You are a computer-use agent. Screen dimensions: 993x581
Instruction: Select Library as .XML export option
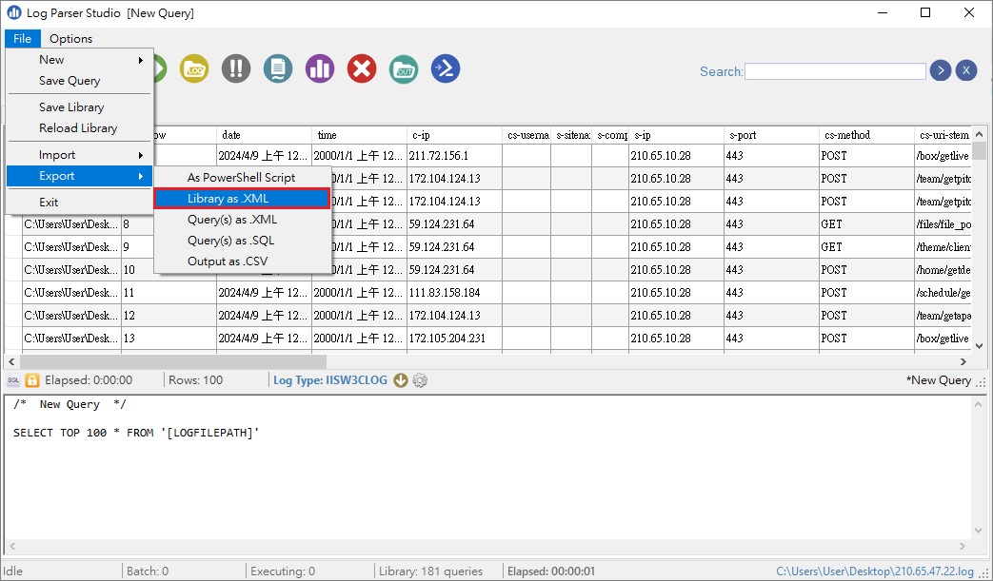point(242,199)
